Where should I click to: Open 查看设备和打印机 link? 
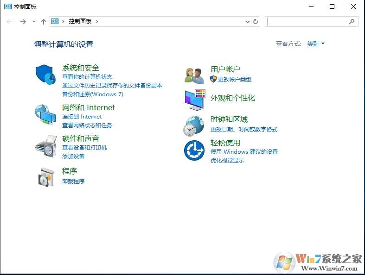tap(84, 148)
